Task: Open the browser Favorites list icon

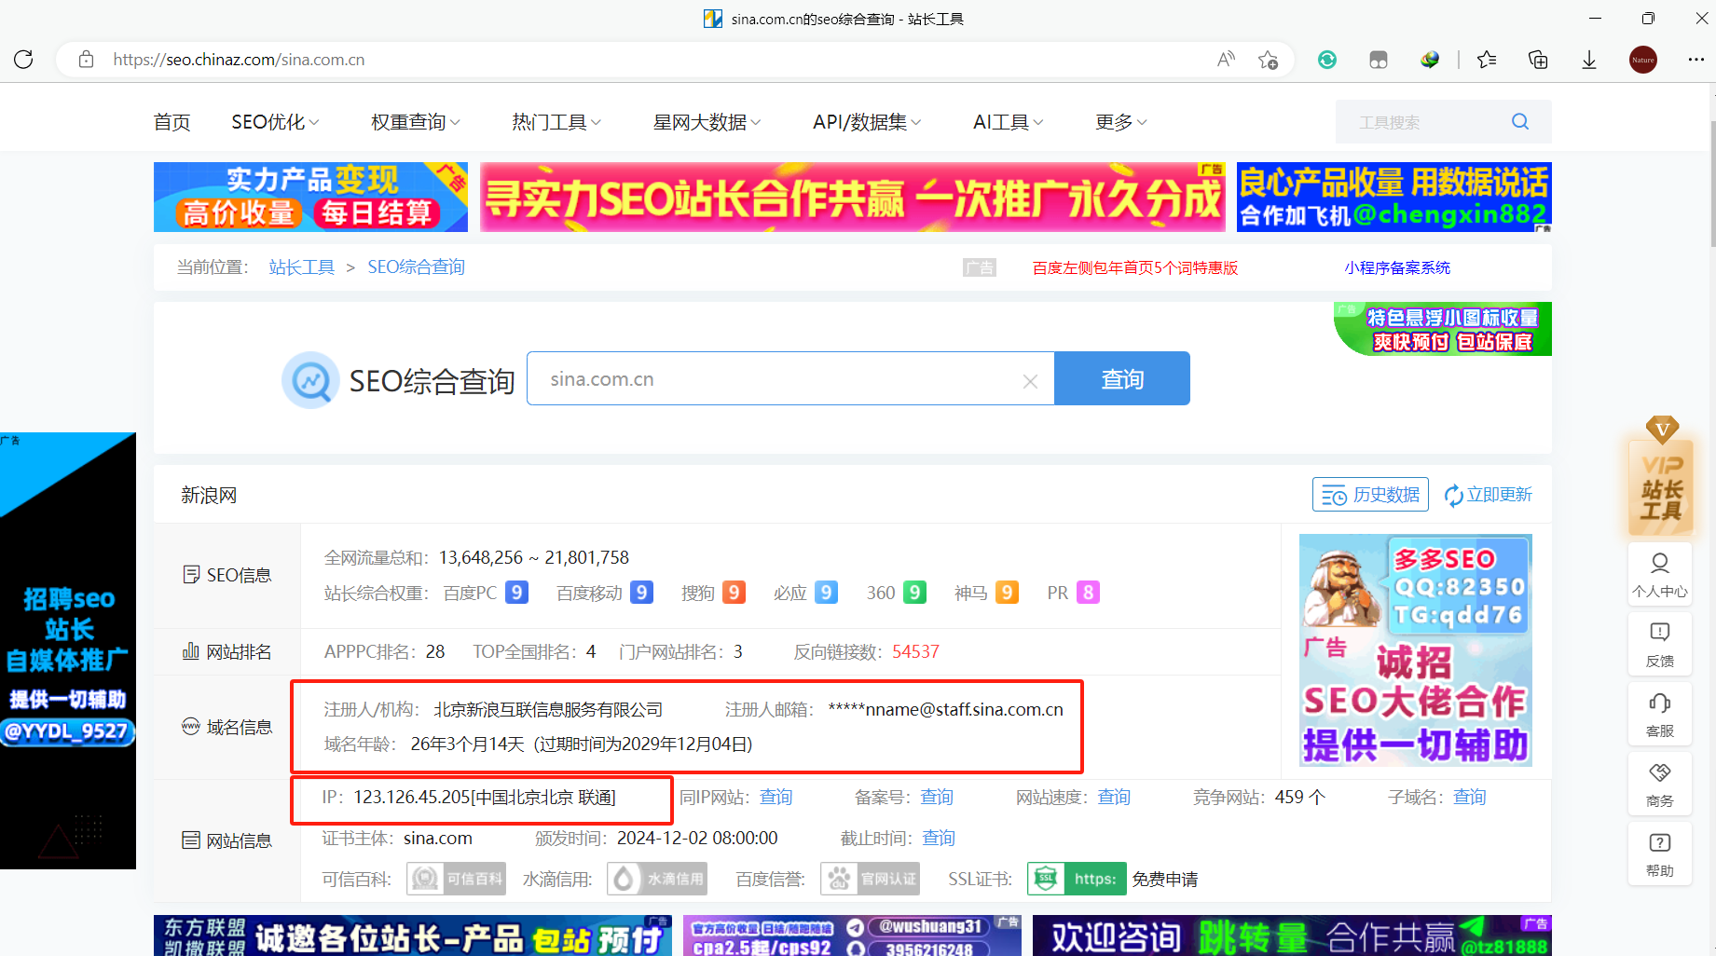Action: 1487,60
